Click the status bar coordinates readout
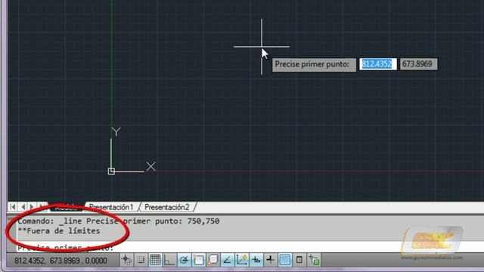 [x=60, y=261]
